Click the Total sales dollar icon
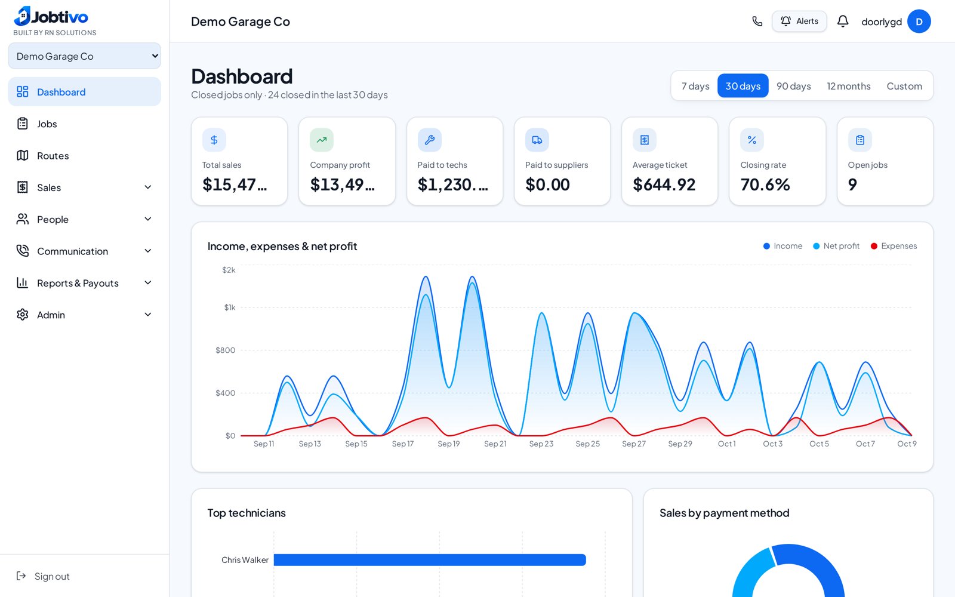 214,140
